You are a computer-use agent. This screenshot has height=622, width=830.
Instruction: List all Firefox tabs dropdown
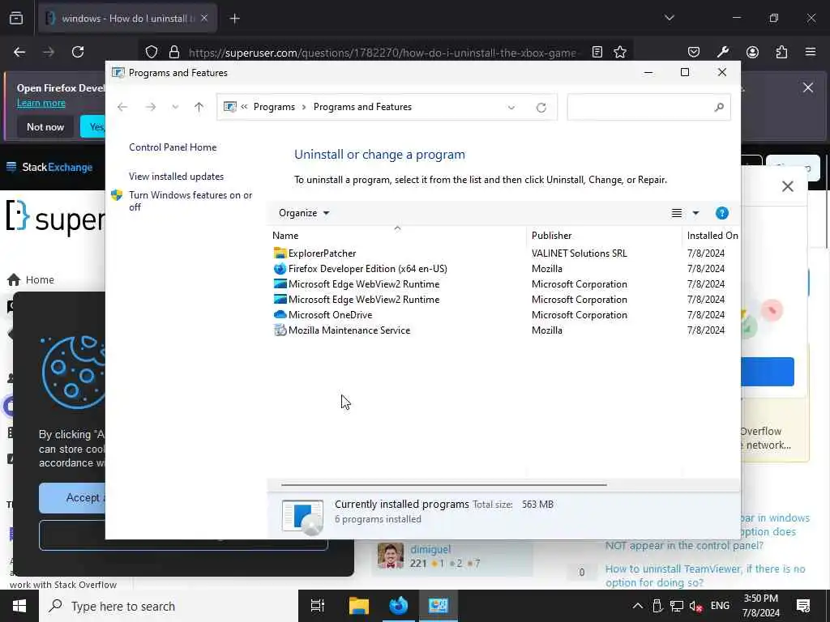669,18
